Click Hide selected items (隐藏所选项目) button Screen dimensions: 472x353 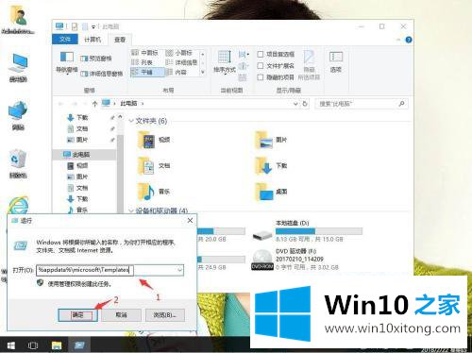tap(309, 65)
